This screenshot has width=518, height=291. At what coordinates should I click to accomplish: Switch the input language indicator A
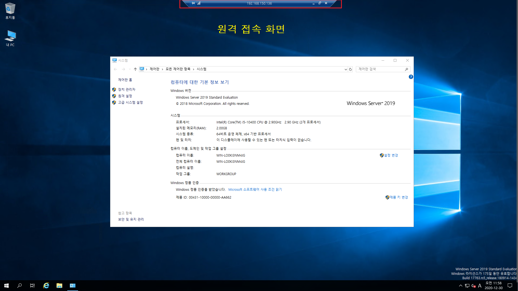pyautogui.click(x=480, y=286)
